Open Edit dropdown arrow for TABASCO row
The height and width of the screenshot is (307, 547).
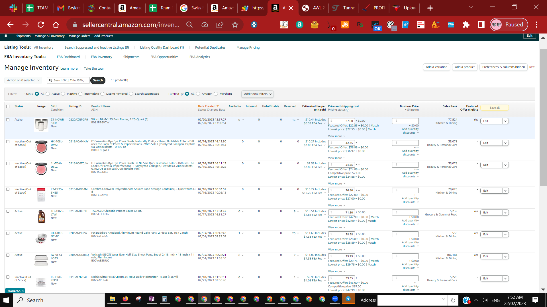[505, 213]
